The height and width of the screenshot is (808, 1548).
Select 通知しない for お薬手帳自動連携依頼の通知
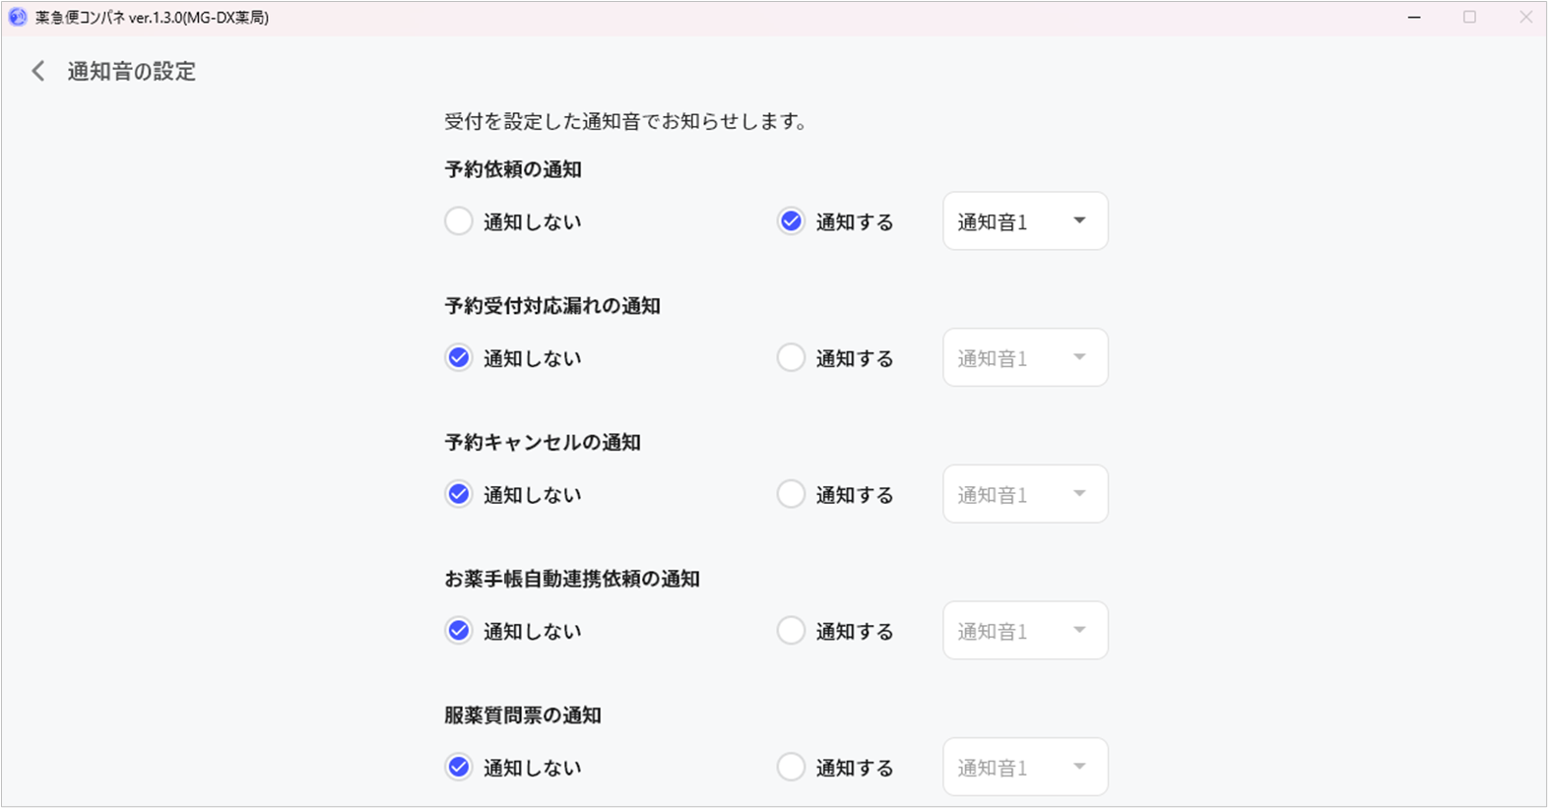459,631
